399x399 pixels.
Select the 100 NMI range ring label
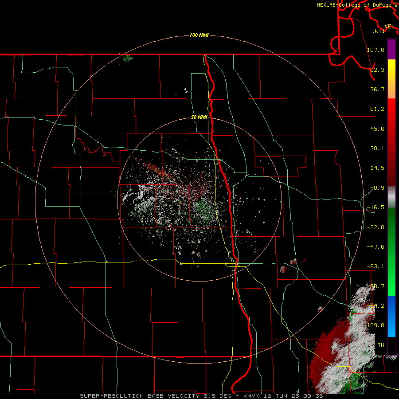click(x=199, y=35)
